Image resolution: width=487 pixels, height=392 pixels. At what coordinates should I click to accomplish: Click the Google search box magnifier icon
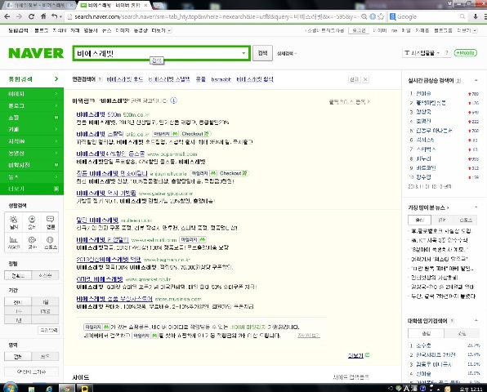(x=462, y=17)
